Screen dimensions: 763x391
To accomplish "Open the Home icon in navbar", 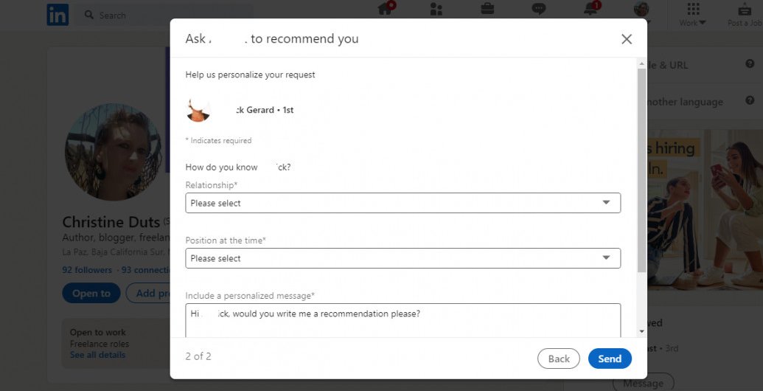I will click(385, 9).
